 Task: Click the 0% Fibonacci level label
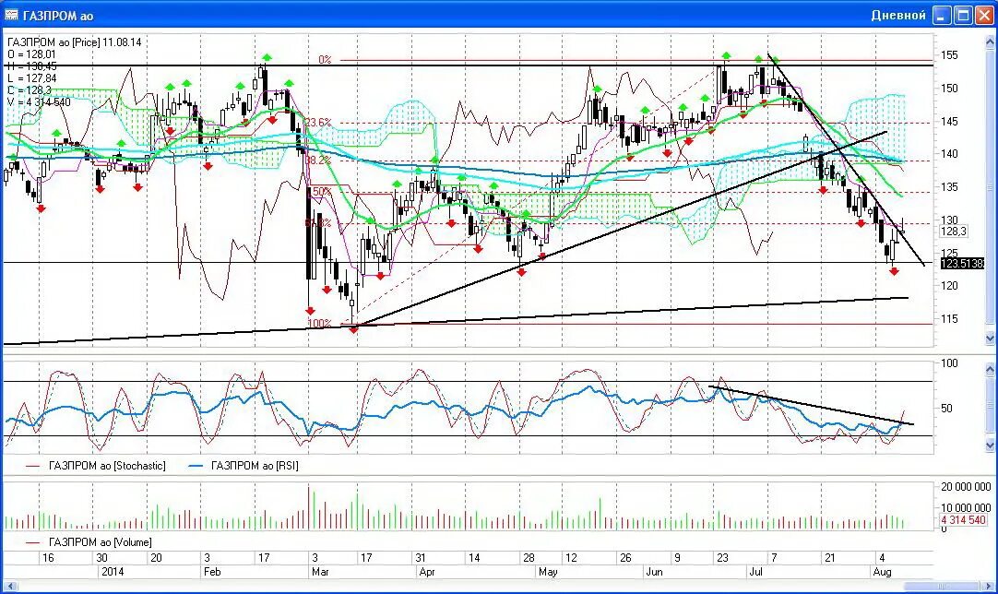point(325,60)
